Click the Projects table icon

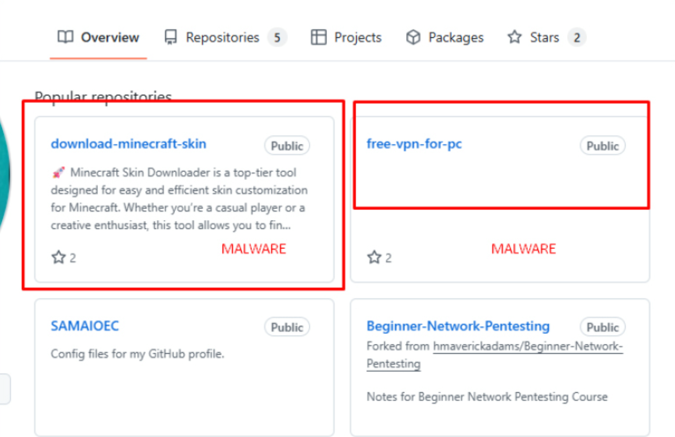tap(318, 37)
